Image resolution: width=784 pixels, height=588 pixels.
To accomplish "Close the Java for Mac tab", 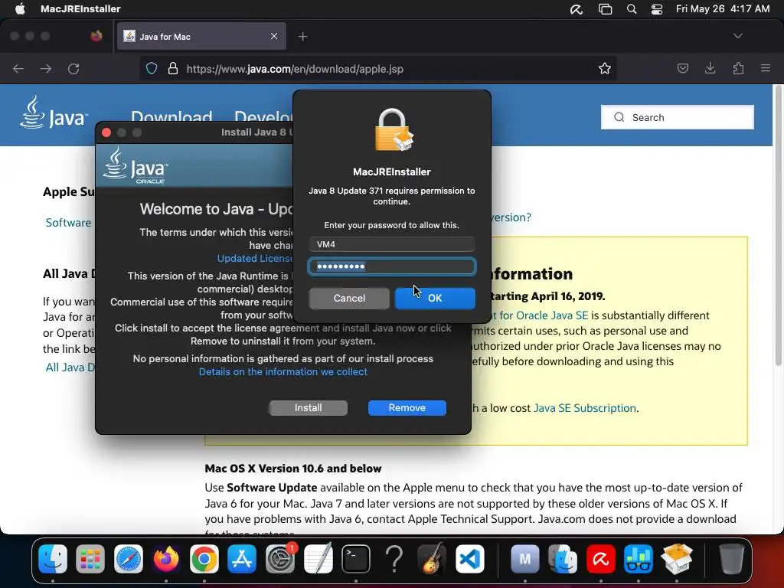I will tap(274, 36).
